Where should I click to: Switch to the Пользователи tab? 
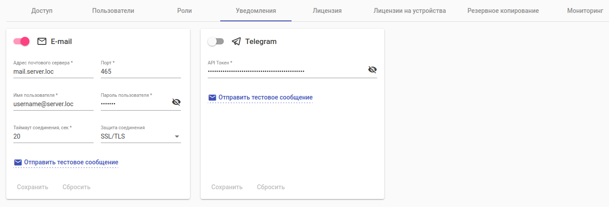coord(113,11)
